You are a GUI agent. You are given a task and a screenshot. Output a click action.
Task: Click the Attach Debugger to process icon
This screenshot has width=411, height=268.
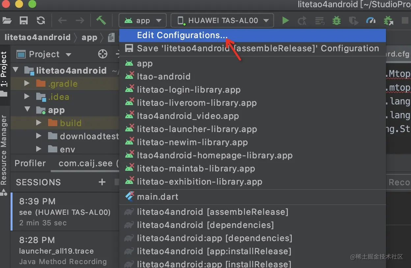click(x=388, y=21)
